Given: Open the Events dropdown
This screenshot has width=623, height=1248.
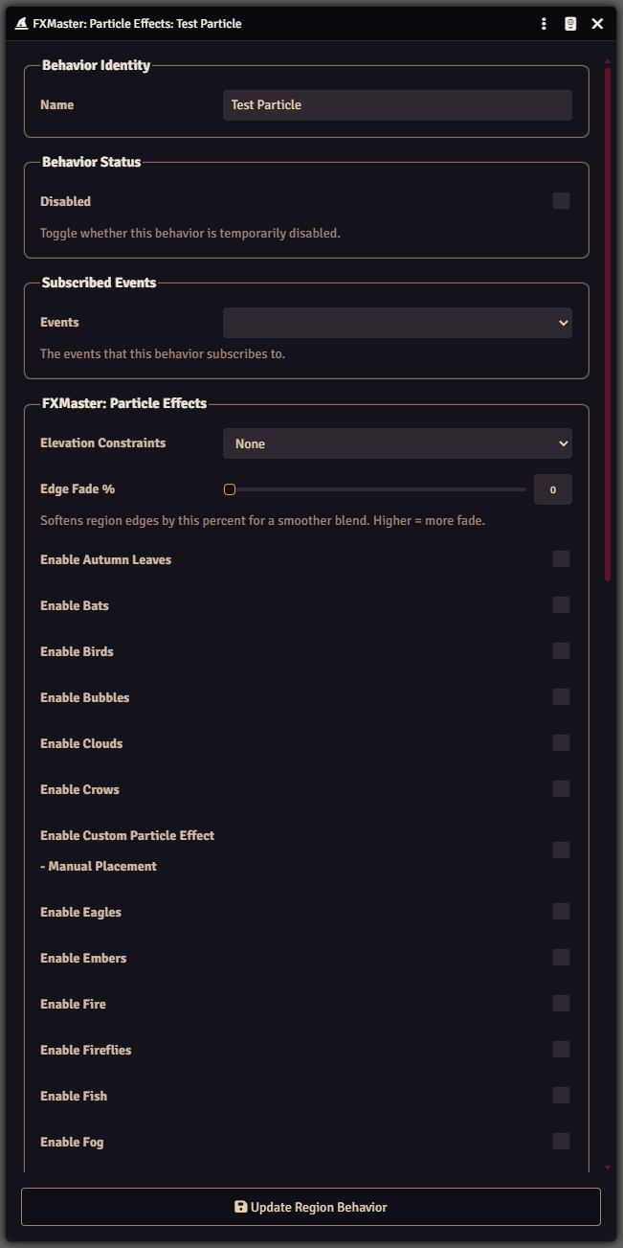Looking at the screenshot, I should click(x=397, y=323).
